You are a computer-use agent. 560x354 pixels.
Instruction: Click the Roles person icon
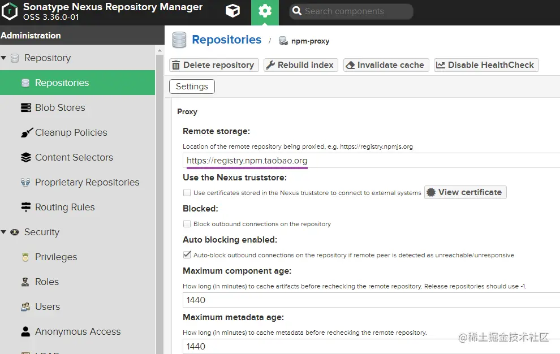(25, 282)
